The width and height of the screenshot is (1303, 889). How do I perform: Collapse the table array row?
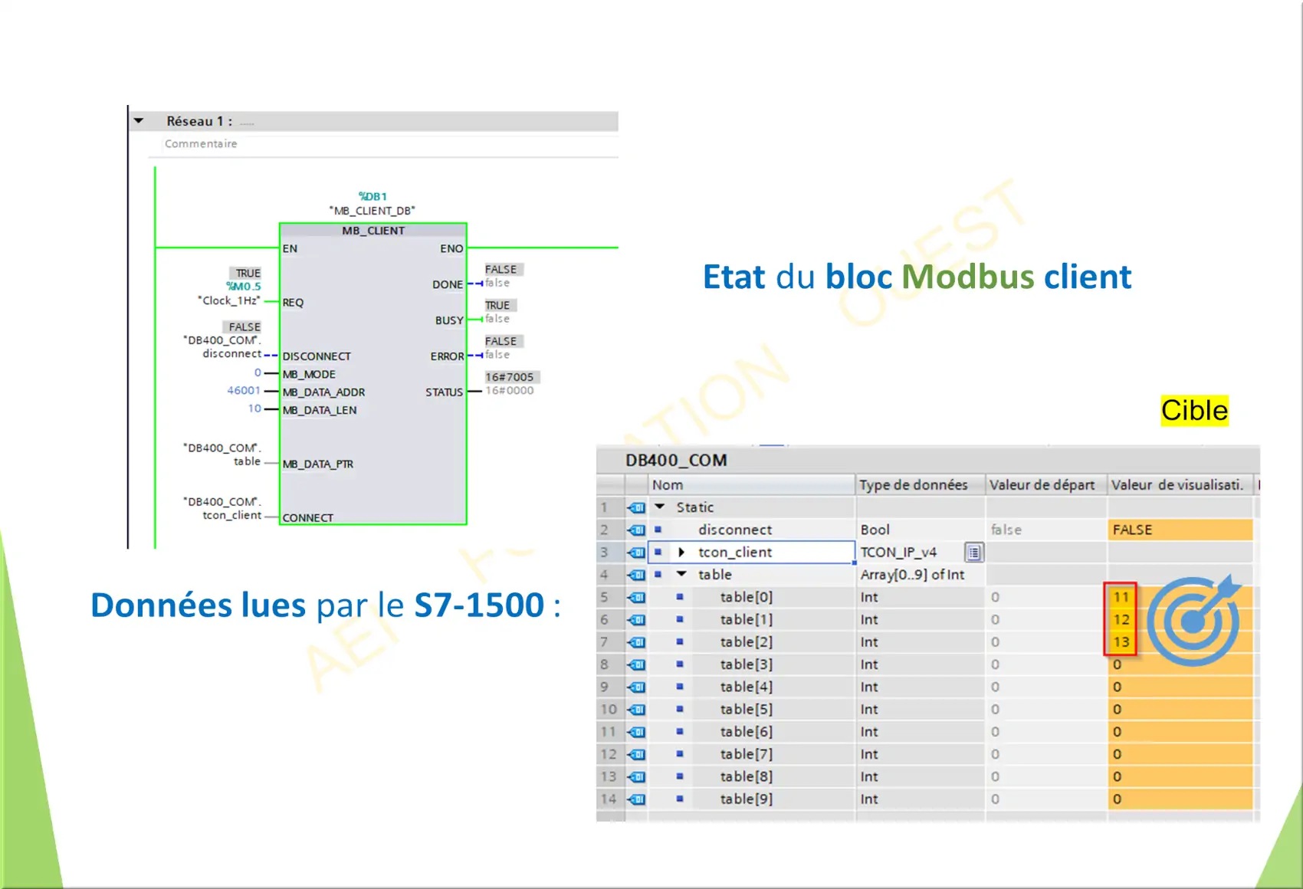(x=681, y=574)
